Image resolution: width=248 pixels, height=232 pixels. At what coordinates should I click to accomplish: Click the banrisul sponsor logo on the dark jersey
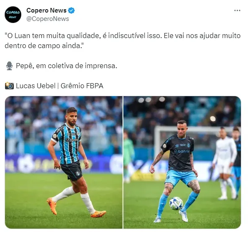(182, 151)
